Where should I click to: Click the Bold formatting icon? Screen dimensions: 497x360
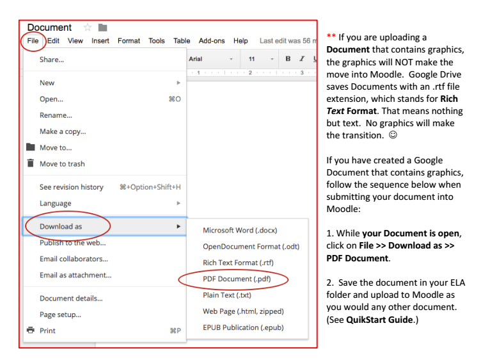tap(288, 59)
